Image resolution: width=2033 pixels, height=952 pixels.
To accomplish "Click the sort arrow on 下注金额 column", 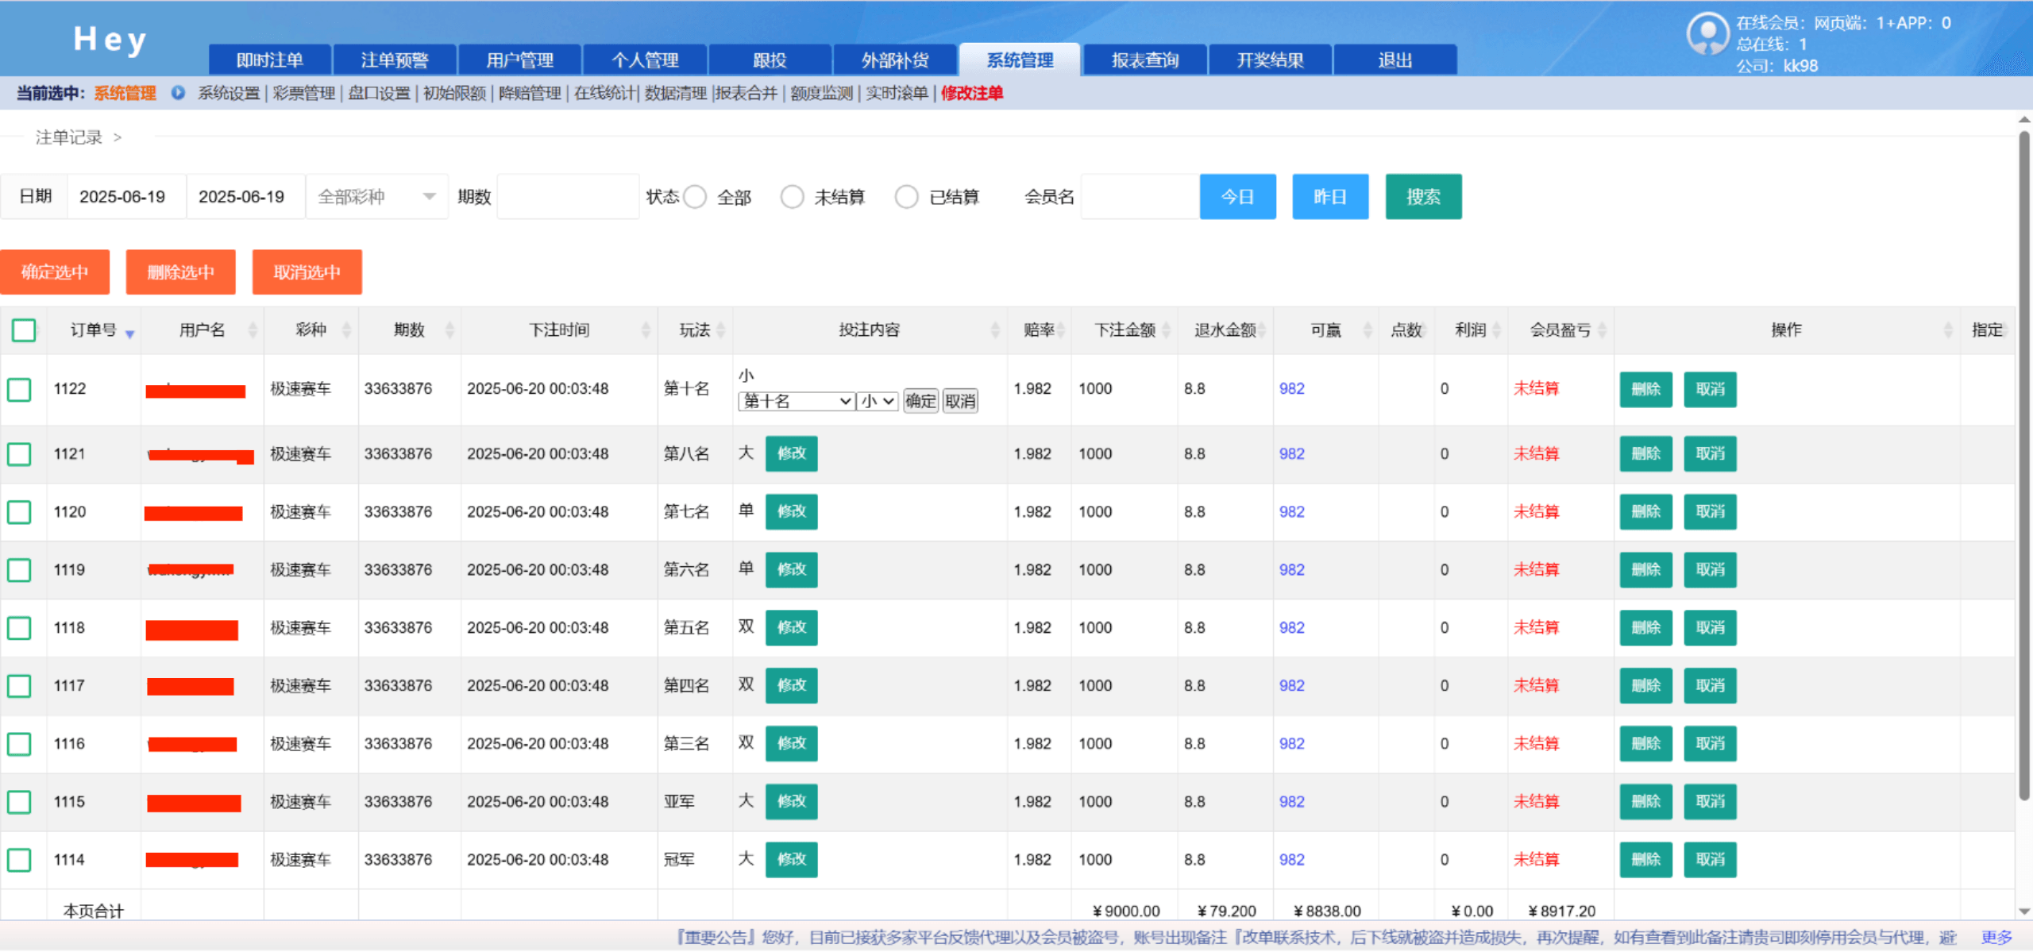I will 1164,330.
